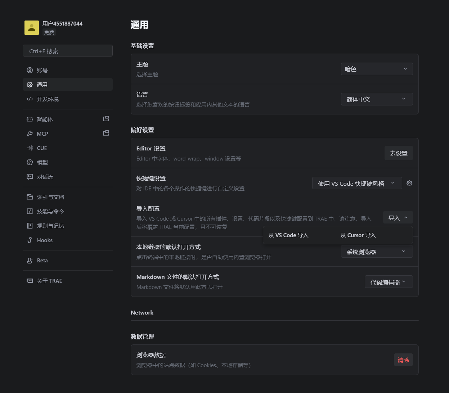
Task: Open the 代码编辑器 dropdown
Action: [389, 282]
